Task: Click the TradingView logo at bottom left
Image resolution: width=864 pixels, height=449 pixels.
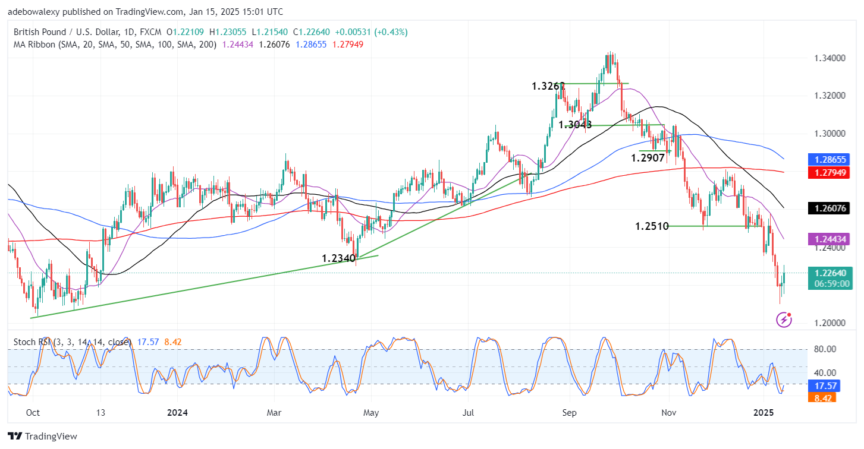Action: pos(43,437)
